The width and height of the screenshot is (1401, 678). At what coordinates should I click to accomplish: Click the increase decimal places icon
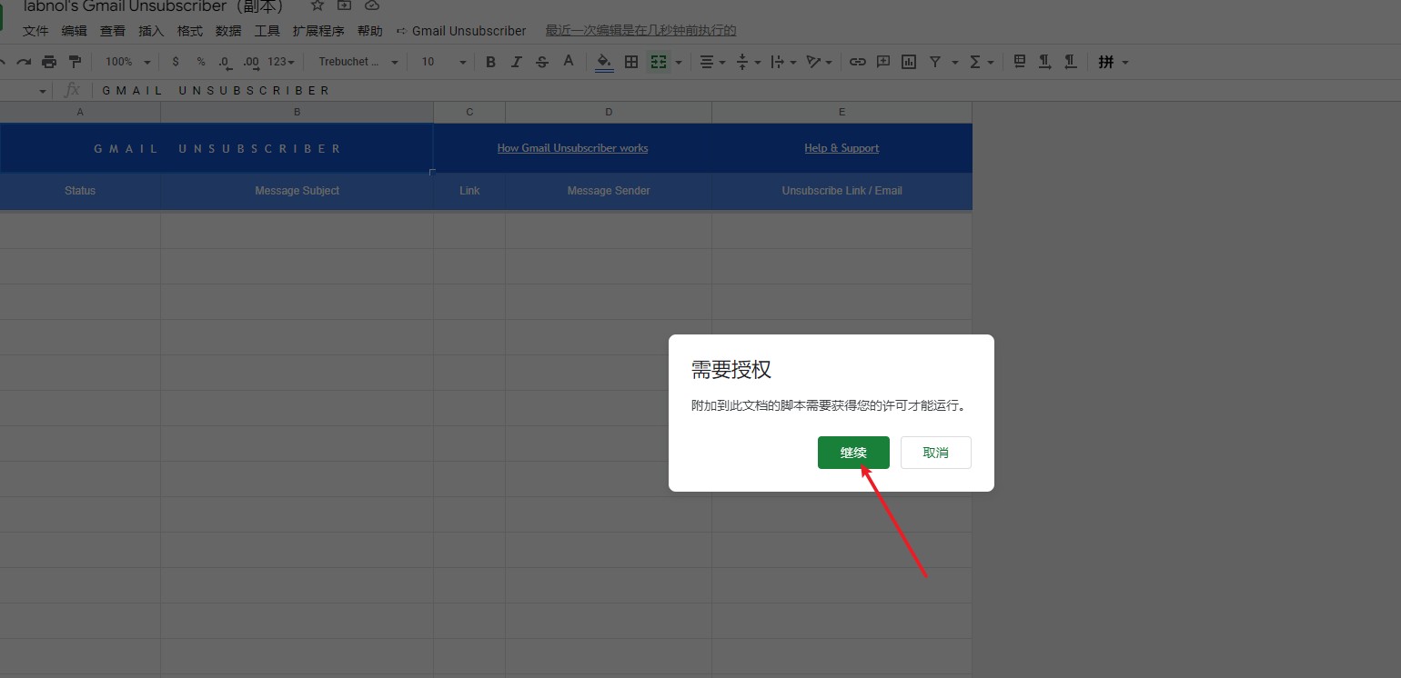[x=251, y=62]
